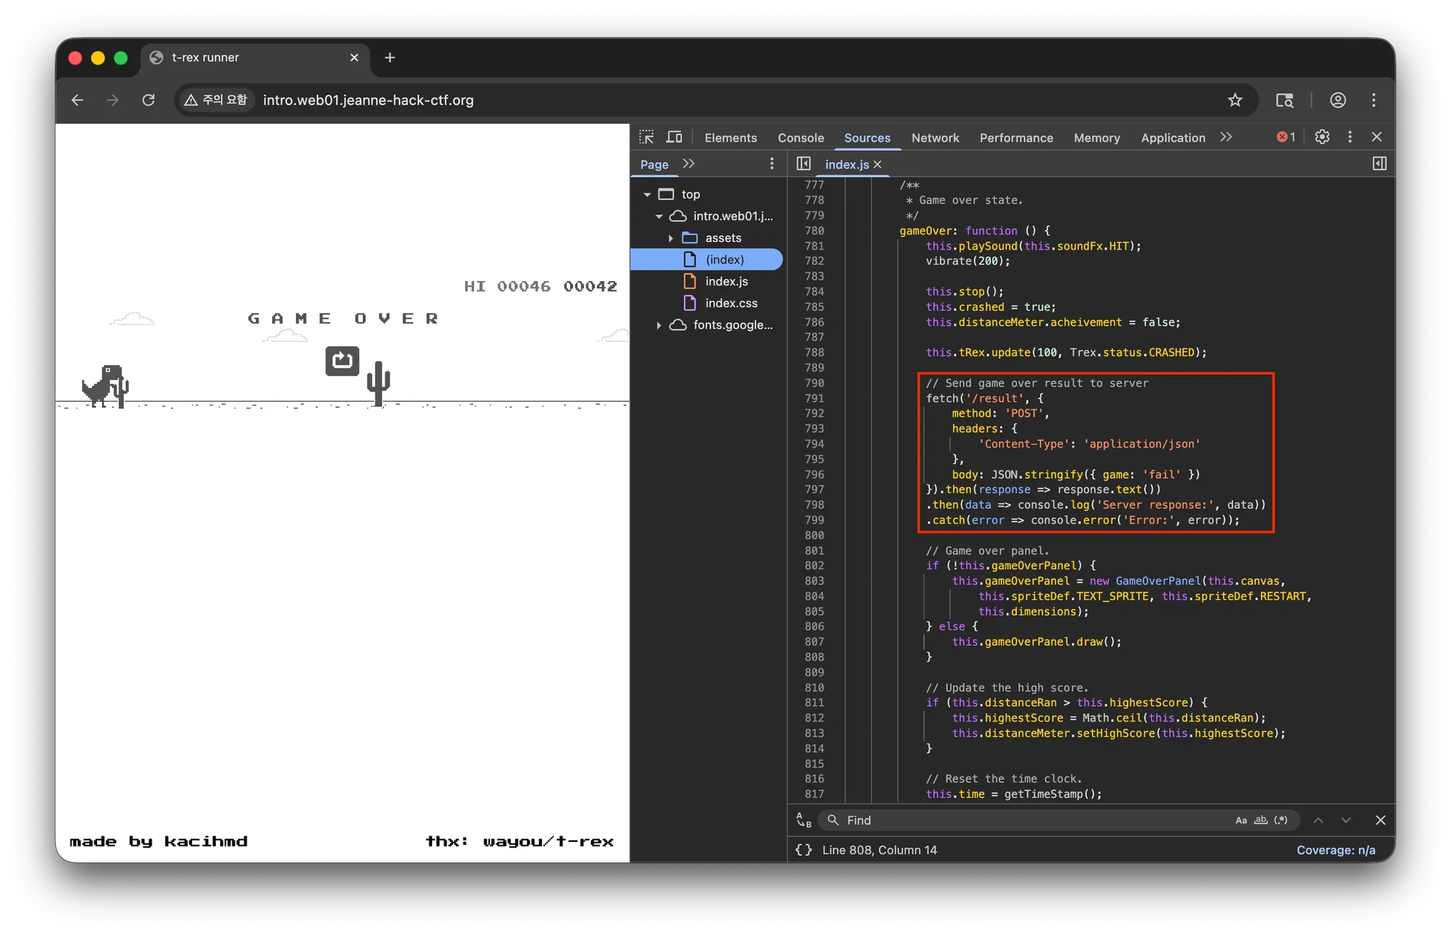Show more DevTools tabs chevron

(1226, 137)
